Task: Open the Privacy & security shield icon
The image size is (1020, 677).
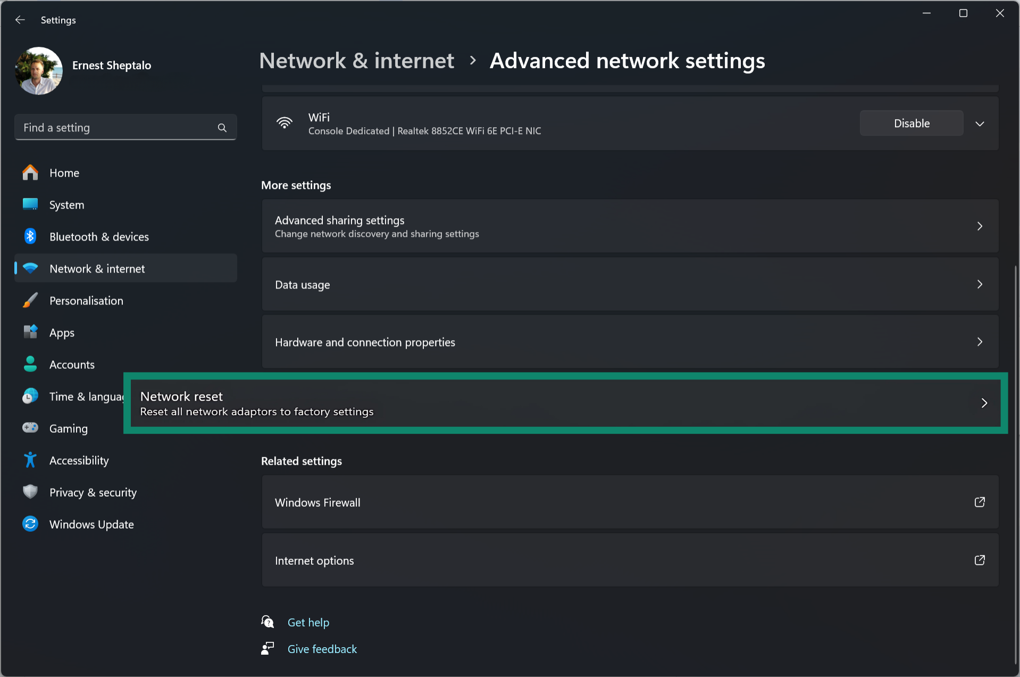Action: coord(30,492)
